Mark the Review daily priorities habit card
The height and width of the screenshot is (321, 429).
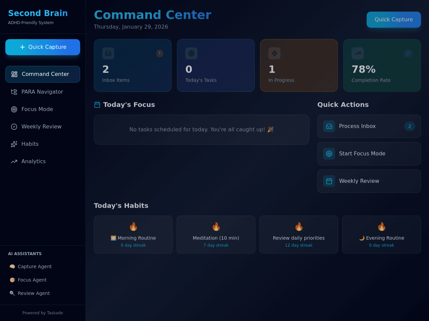coord(299,234)
